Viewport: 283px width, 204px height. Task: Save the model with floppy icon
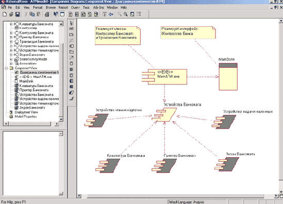pyautogui.click(x=18, y=14)
